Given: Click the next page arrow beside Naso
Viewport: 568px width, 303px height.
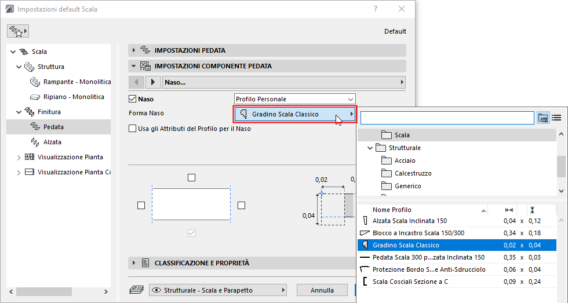Looking at the screenshot, I should tap(153, 82).
